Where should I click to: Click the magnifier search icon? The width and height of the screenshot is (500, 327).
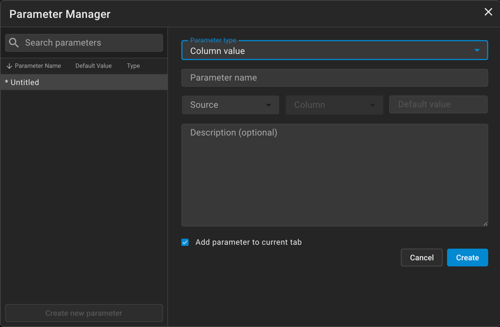tap(14, 43)
